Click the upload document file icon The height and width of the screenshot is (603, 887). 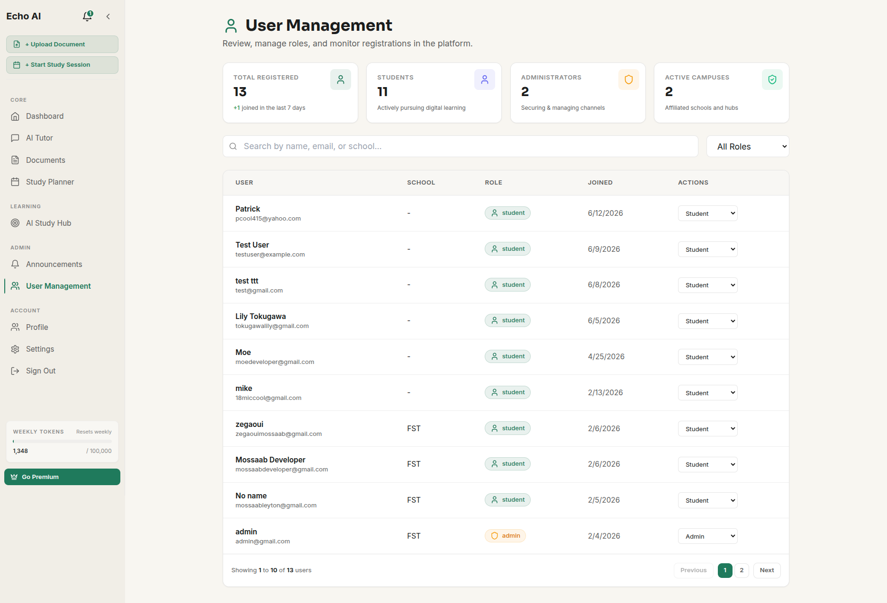tap(17, 44)
